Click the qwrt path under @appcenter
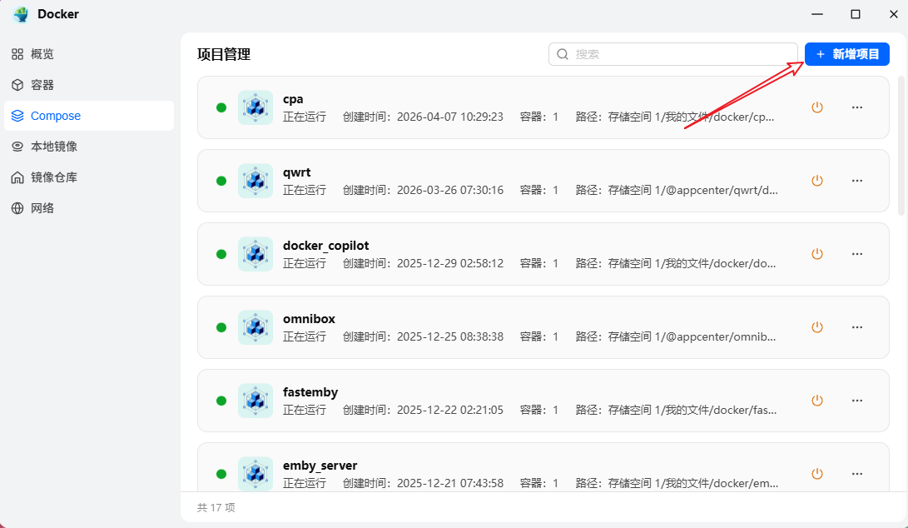 click(x=693, y=190)
